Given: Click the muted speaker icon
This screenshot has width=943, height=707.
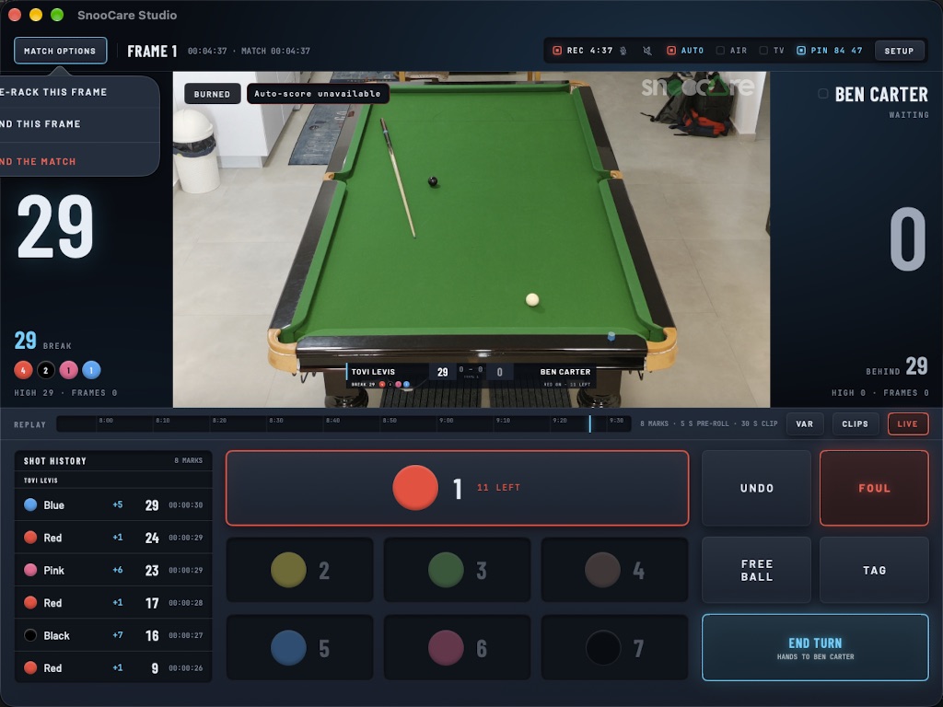Looking at the screenshot, I should 647,51.
